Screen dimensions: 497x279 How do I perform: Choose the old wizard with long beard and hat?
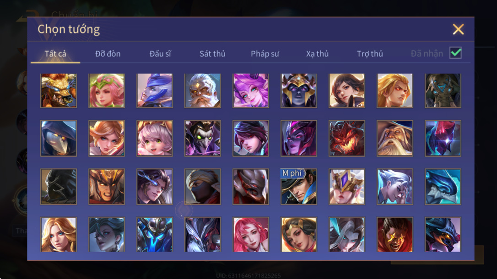pos(394,138)
